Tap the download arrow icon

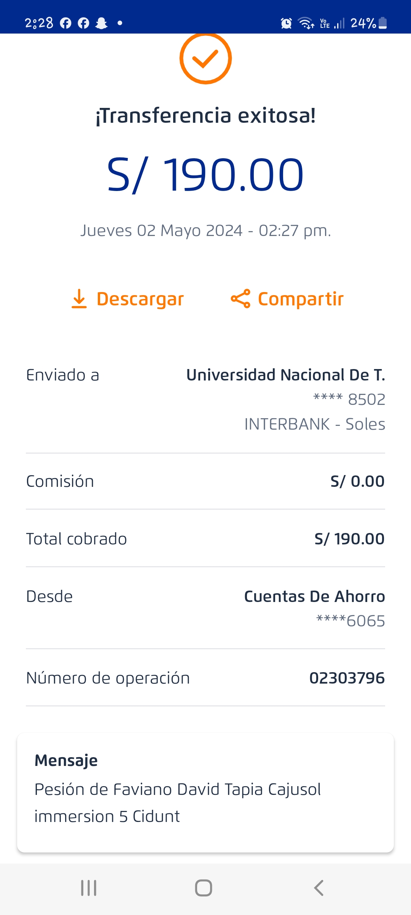coord(79,299)
